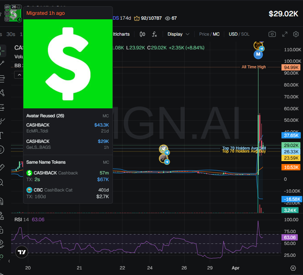Viewport: 303px width, 275px height.
Task: Open the Display dropdown
Action: [x=178, y=34]
